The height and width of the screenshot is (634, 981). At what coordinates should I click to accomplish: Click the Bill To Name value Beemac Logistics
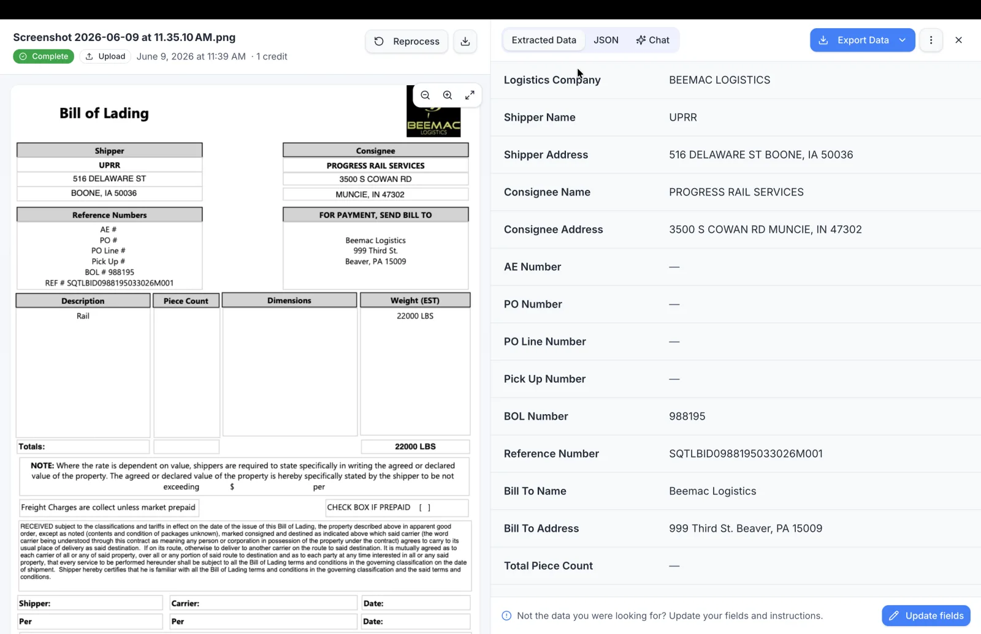coord(712,491)
